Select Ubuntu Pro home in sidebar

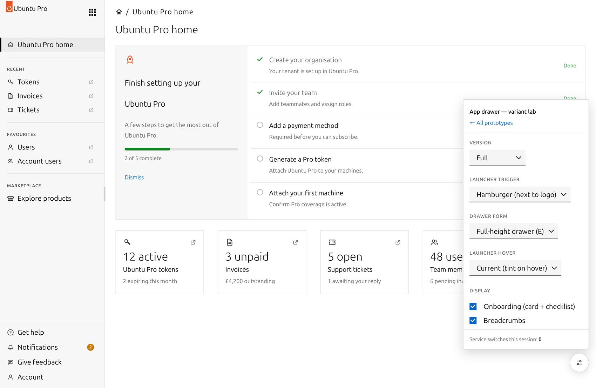pos(53,45)
